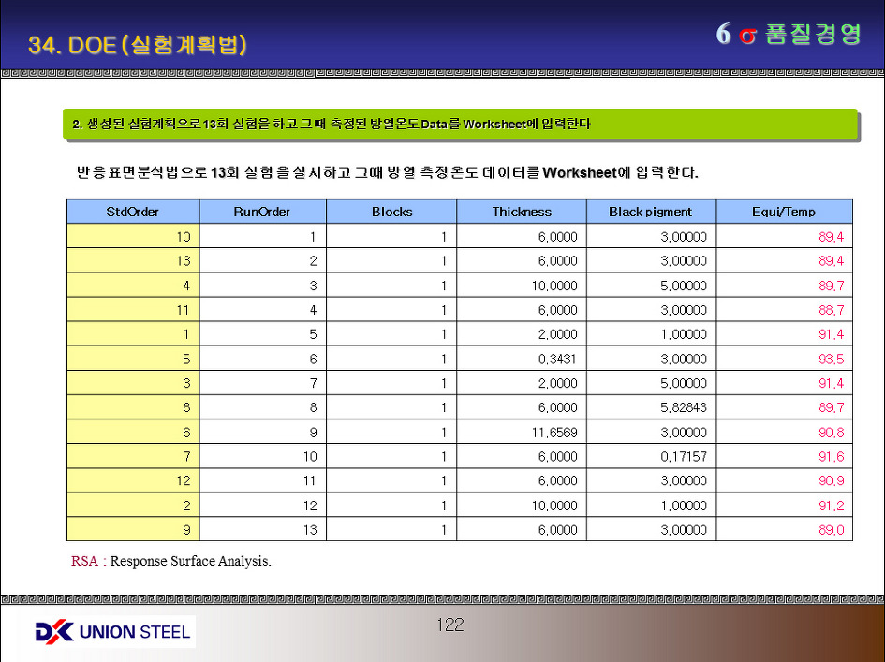Select the StdOrder column header

point(132,212)
